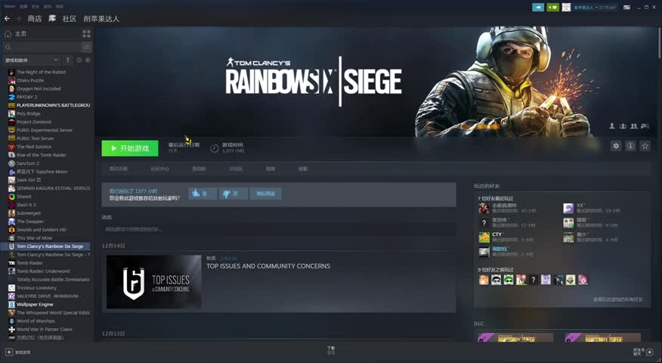Screen dimensions: 662x363
Task: Open the downloads button at bottom
Action: (x=331, y=350)
